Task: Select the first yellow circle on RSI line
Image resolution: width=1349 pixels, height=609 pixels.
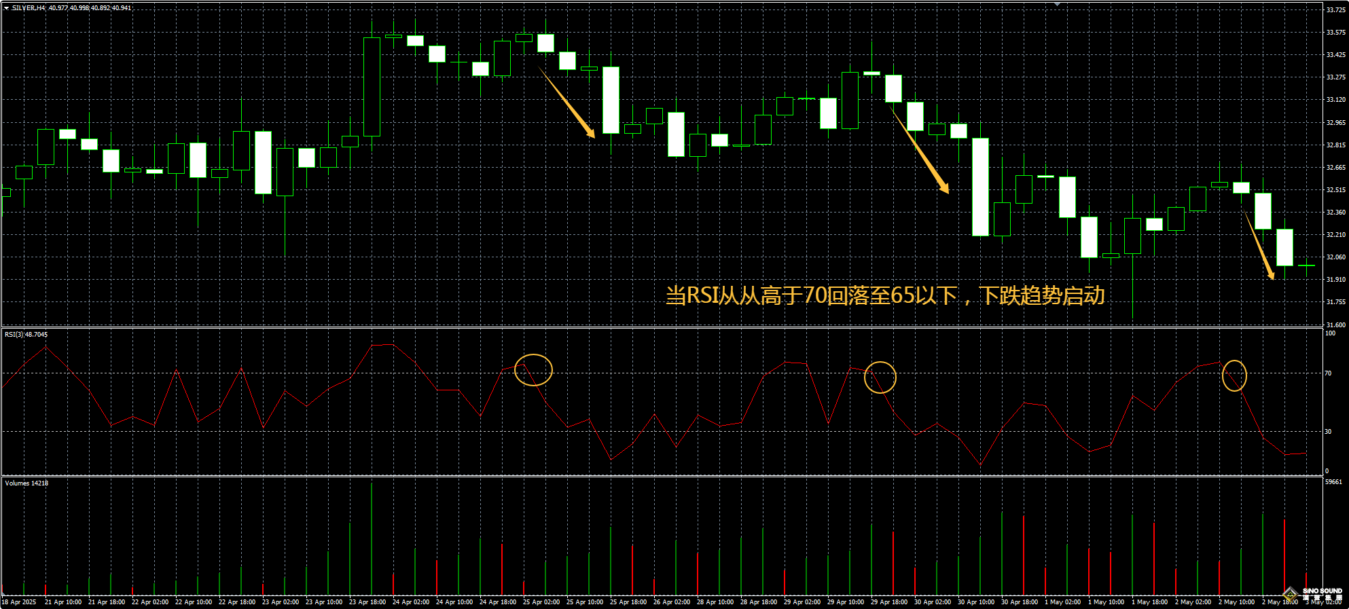Action: point(533,370)
